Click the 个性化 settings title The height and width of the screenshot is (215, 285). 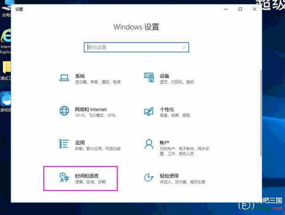167,109
